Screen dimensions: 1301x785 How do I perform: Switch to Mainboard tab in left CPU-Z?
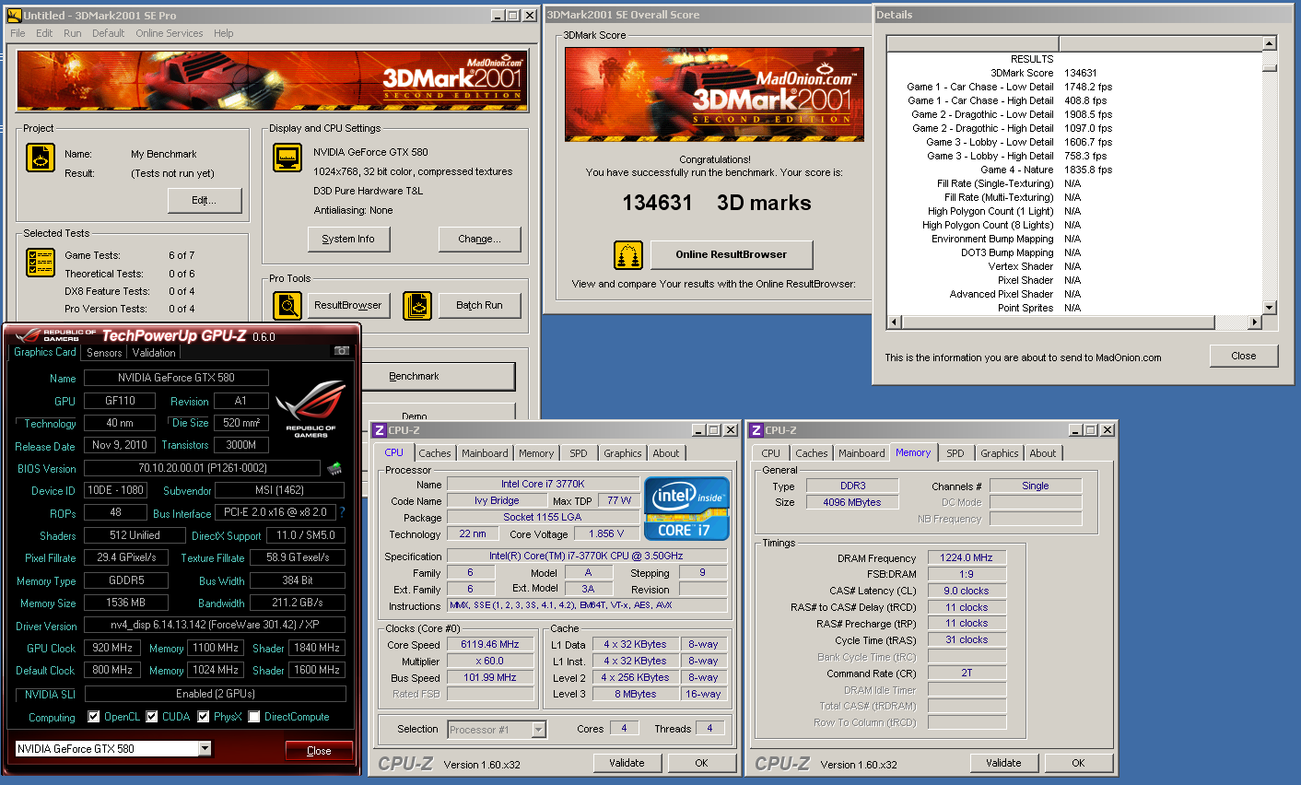tap(485, 453)
